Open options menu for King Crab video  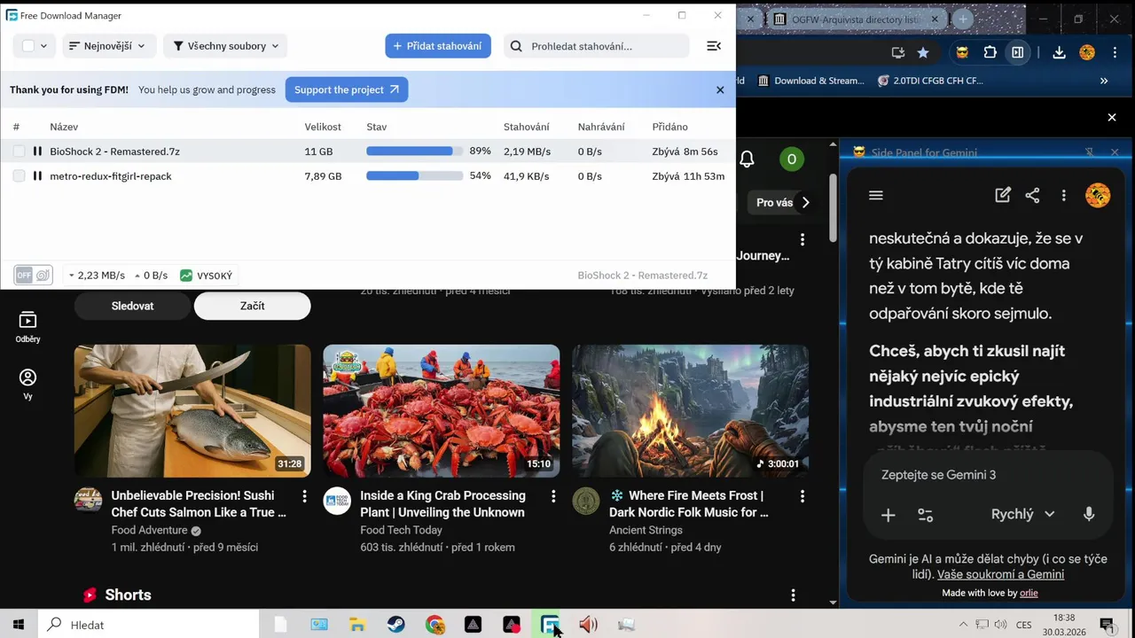click(553, 496)
